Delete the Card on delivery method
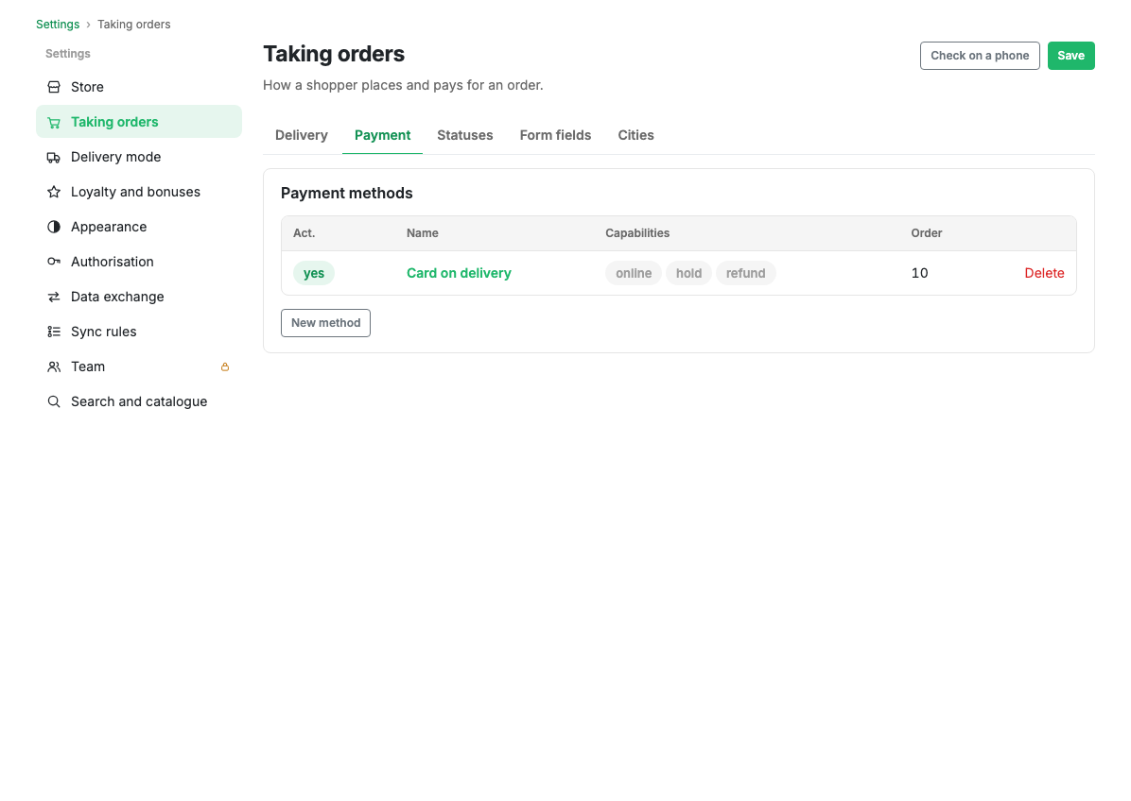This screenshot has width=1131, height=801. click(x=1044, y=273)
